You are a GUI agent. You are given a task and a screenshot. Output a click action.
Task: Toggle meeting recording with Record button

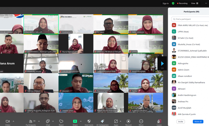(x=128, y=121)
